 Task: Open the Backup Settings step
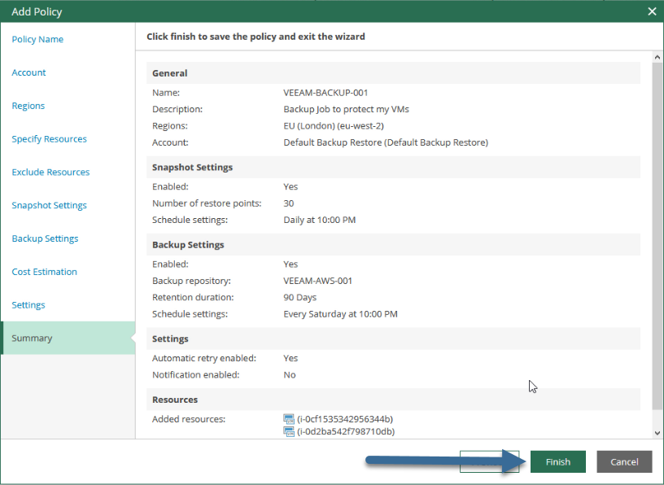45,238
